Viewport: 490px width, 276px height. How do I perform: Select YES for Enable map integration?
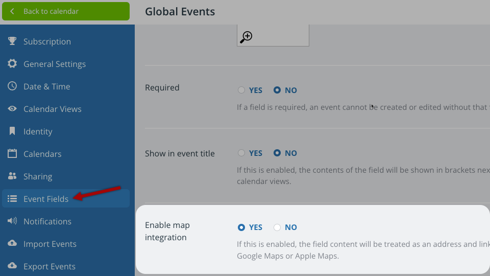click(241, 227)
